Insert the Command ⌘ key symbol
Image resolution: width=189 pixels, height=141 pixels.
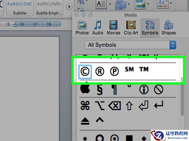click(x=85, y=106)
